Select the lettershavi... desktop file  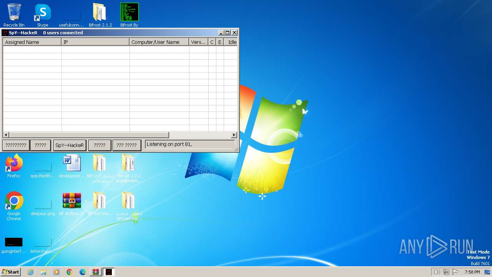tap(43, 245)
